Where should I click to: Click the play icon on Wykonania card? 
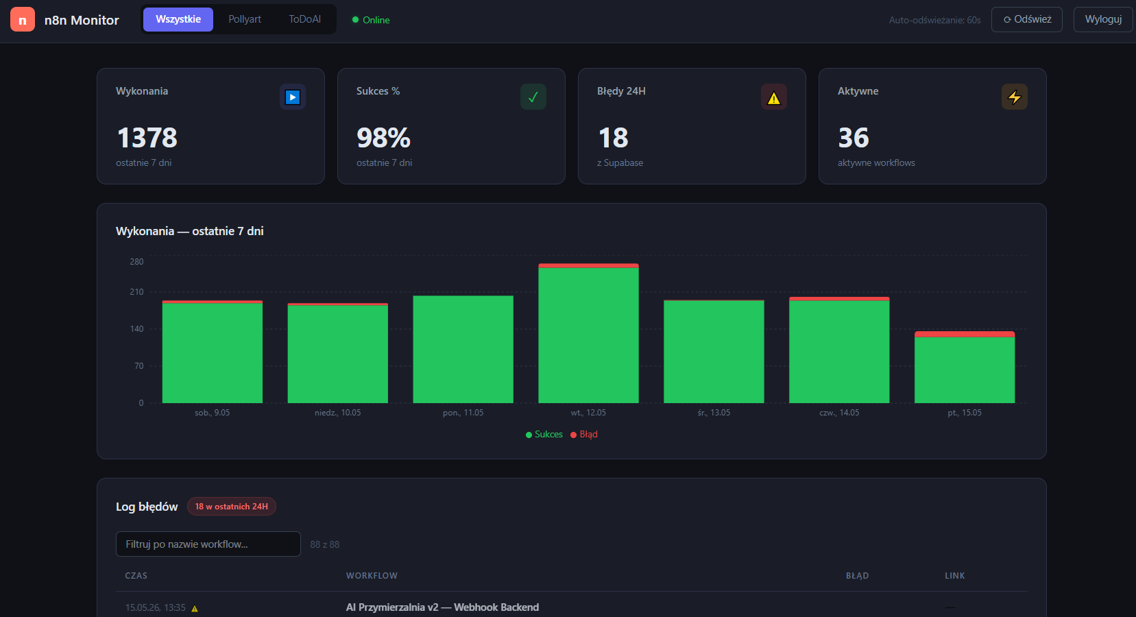pos(293,97)
